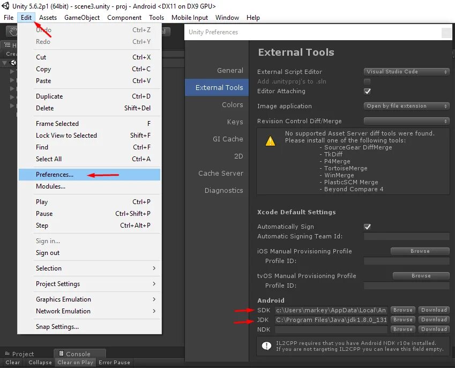Select Snap Settings... menu entry
455x368 pixels.
[x=89, y=327]
